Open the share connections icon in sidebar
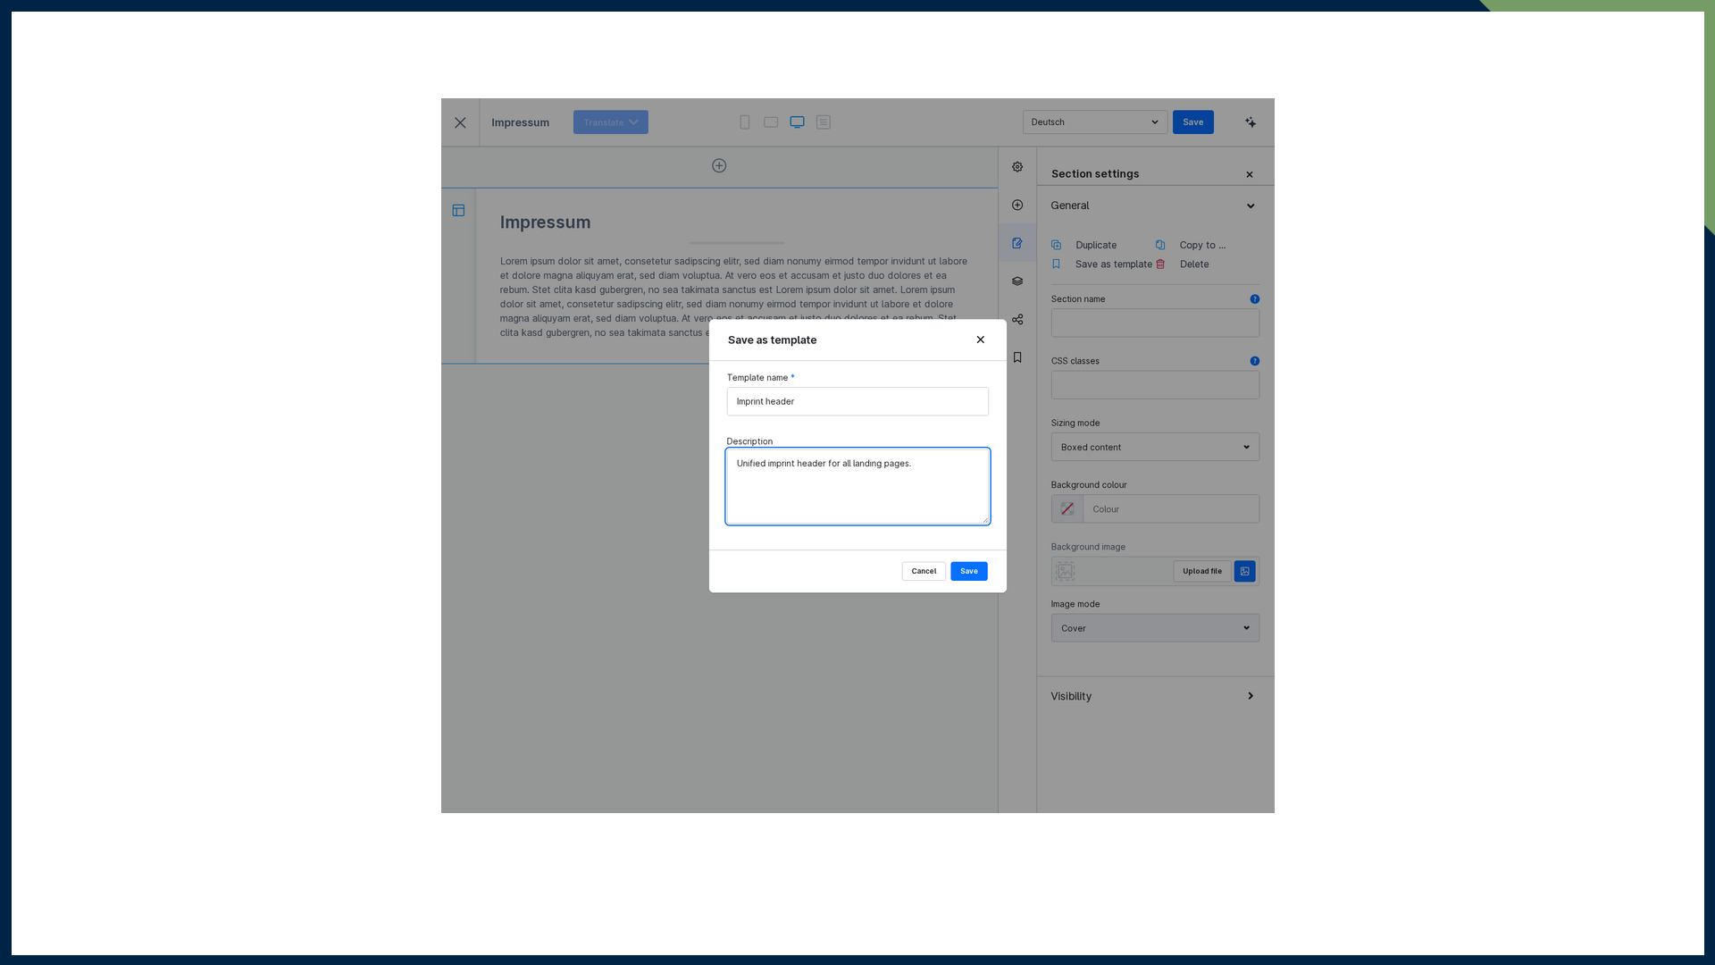1715x965 pixels. click(1017, 319)
